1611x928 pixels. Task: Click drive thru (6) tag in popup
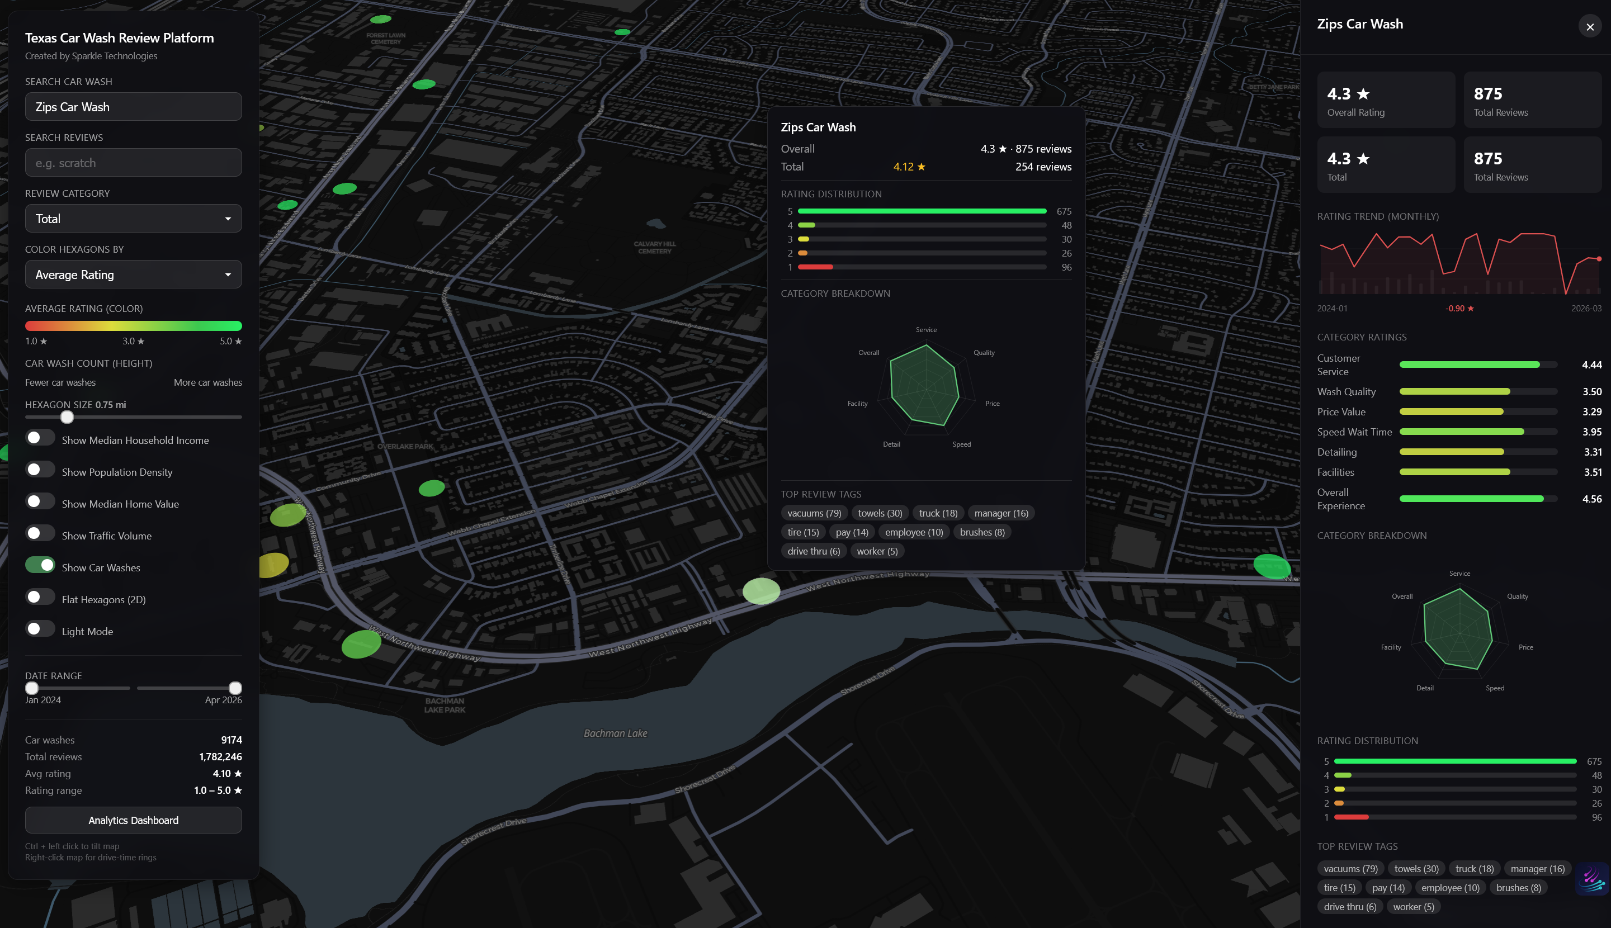(814, 551)
